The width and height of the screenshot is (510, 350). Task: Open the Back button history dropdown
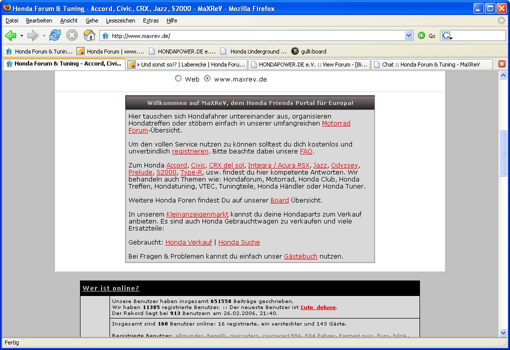[x=21, y=36]
